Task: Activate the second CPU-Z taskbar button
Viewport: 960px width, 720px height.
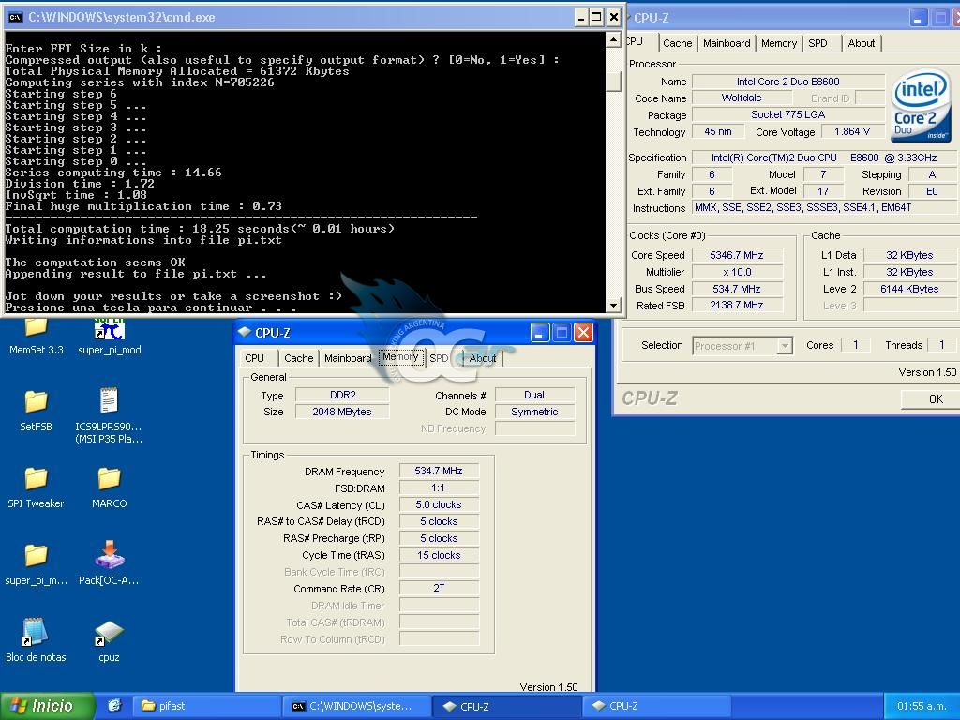Action: tap(656, 706)
